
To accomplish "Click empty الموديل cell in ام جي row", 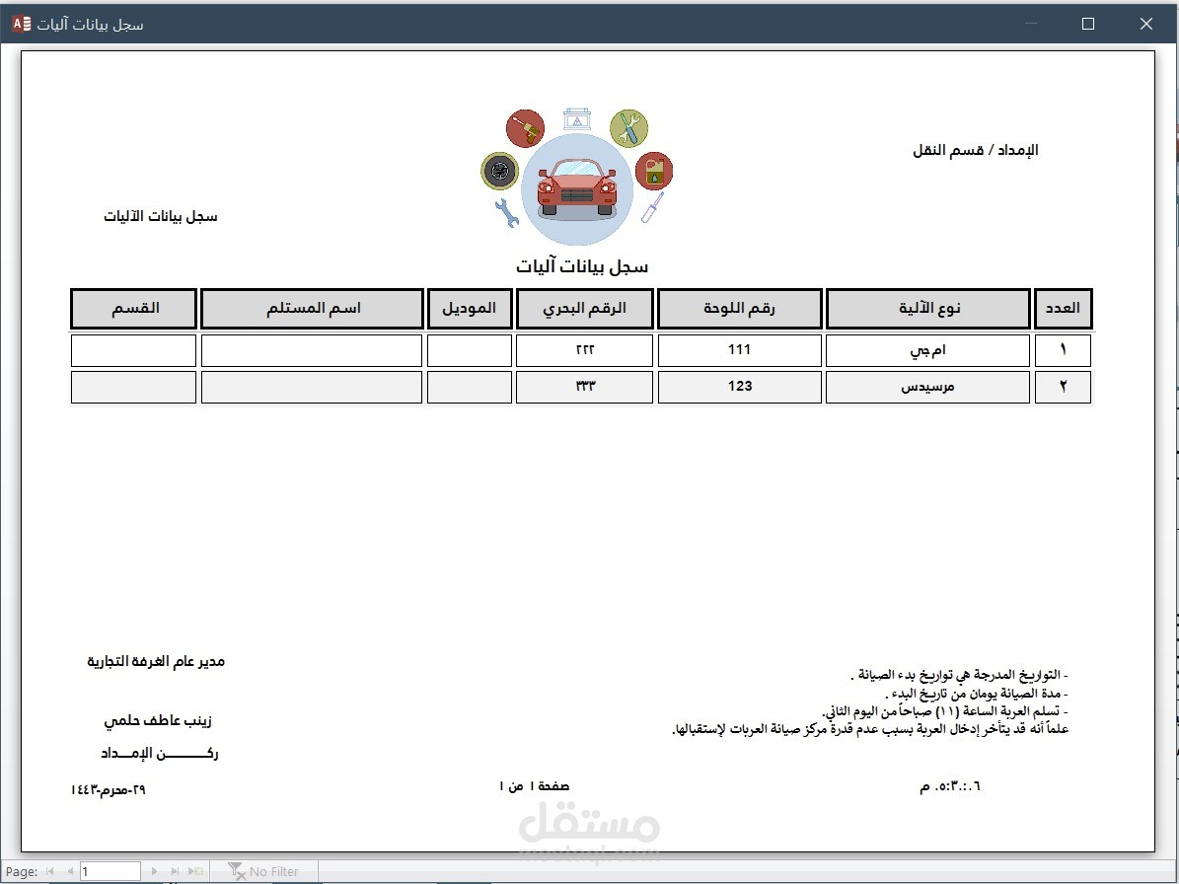I will click(470, 350).
